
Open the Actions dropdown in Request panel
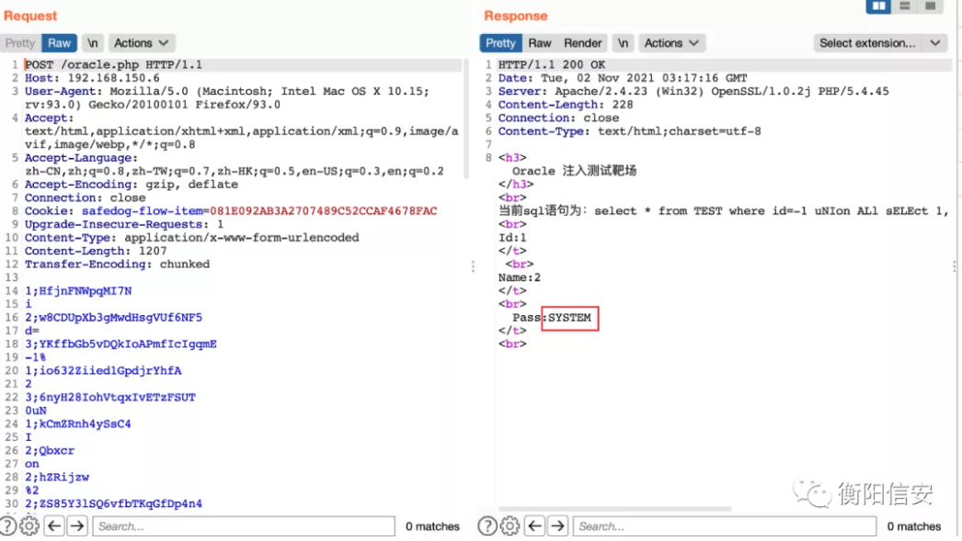(141, 43)
